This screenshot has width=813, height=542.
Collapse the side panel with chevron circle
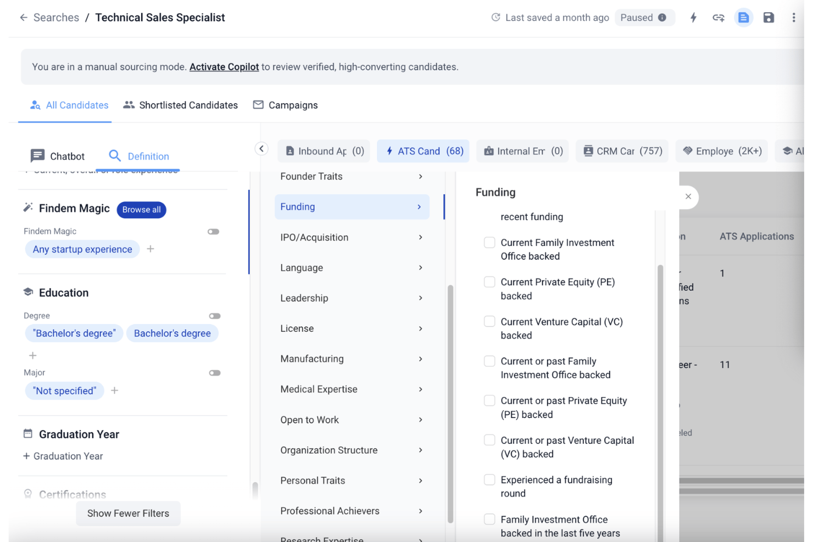coord(261,149)
